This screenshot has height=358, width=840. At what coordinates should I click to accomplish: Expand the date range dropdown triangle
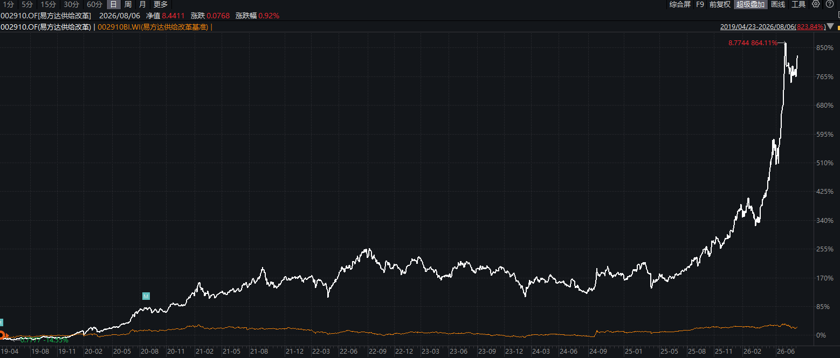[x=831, y=26]
